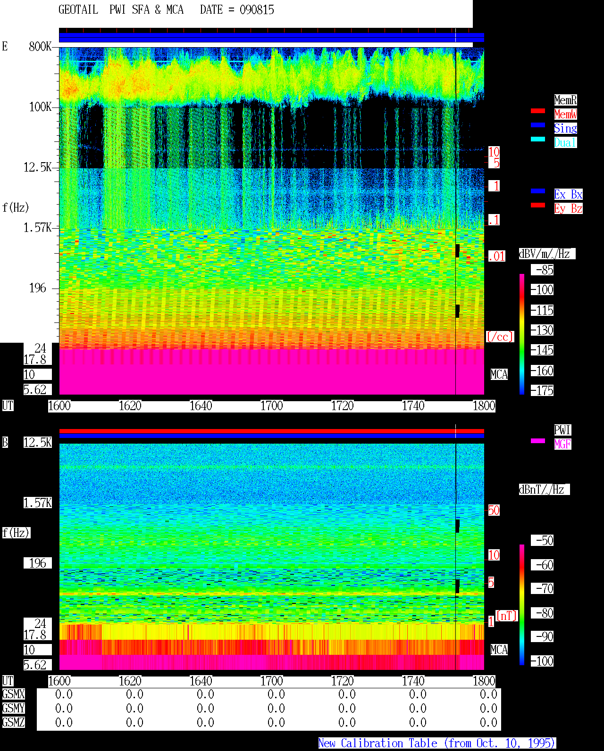Click the cyan Dual legend swatch
This screenshot has width=604, height=751.
(x=538, y=139)
